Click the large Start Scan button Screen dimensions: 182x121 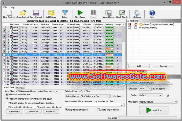(154, 110)
